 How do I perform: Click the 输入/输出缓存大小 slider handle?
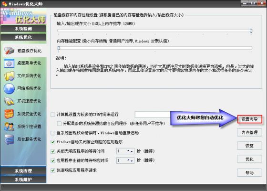coord(251,31)
